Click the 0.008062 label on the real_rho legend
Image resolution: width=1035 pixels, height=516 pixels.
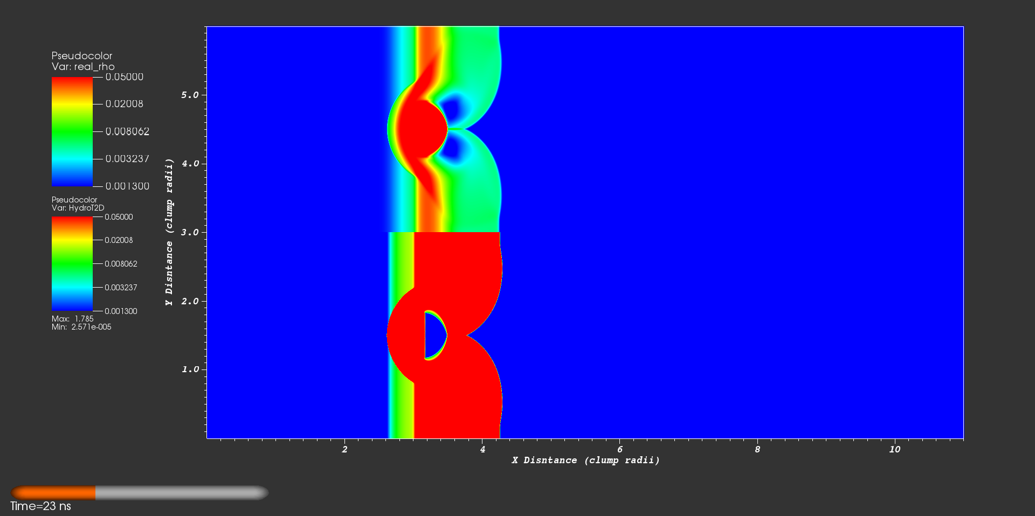point(127,131)
